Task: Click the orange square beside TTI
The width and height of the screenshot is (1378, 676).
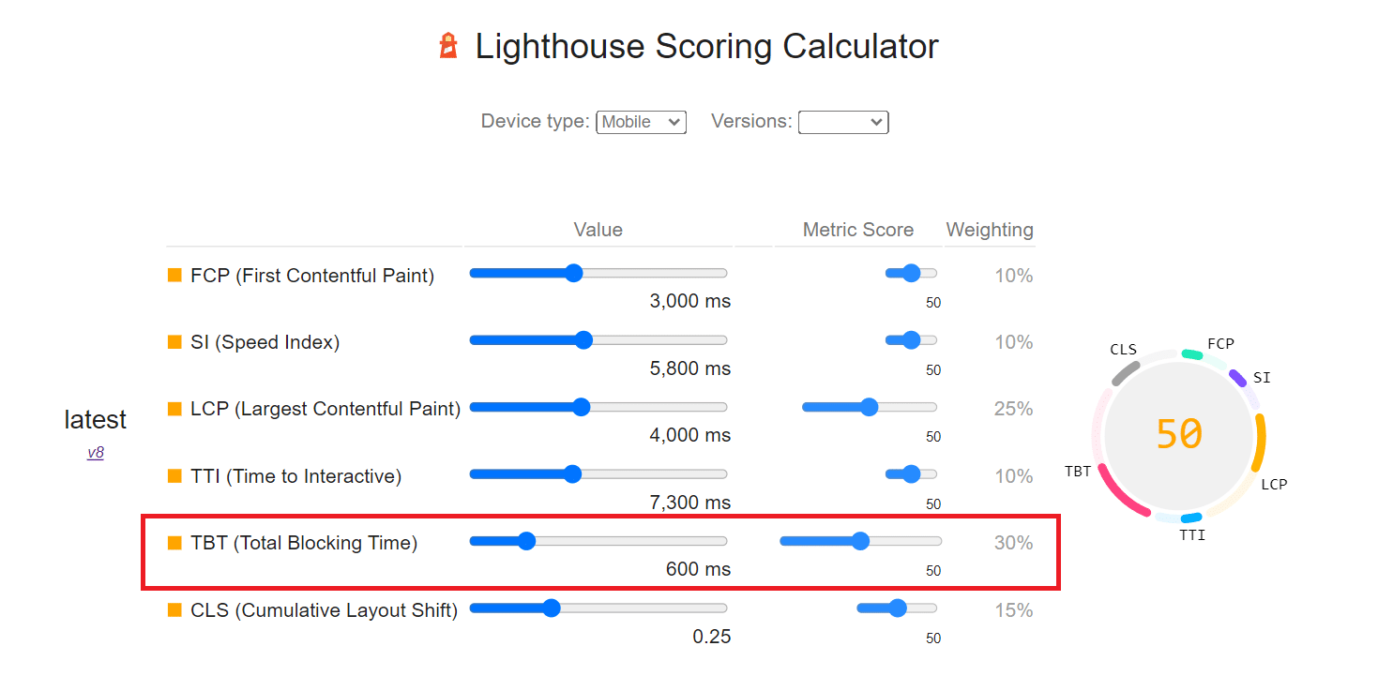Action: pyautogui.click(x=174, y=476)
